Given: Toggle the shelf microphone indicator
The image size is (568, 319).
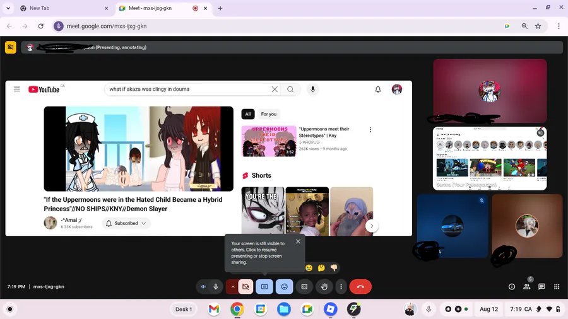Looking at the screenshot, I should 429,310.
